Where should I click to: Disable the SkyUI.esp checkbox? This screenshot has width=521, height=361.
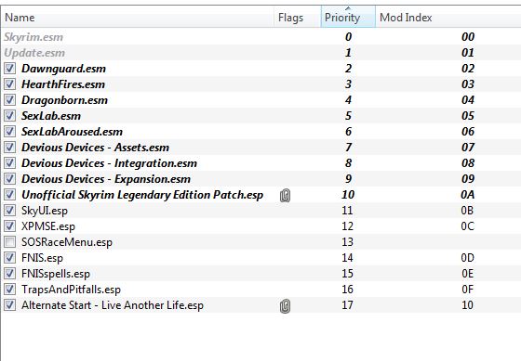click(9, 210)
